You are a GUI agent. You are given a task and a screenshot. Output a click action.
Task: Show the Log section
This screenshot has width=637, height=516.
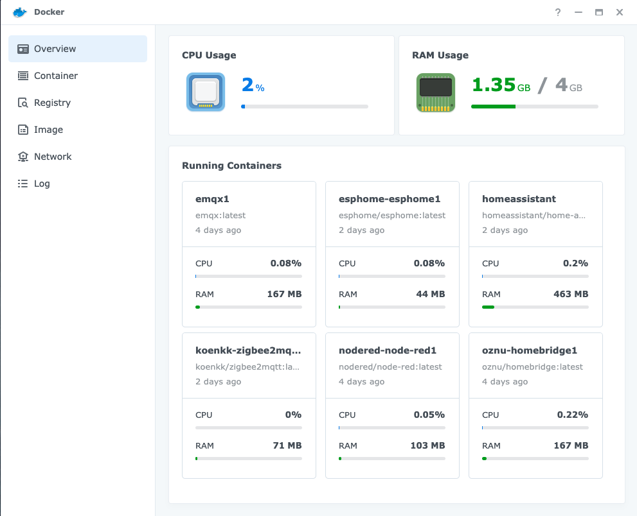click(78, 184)
